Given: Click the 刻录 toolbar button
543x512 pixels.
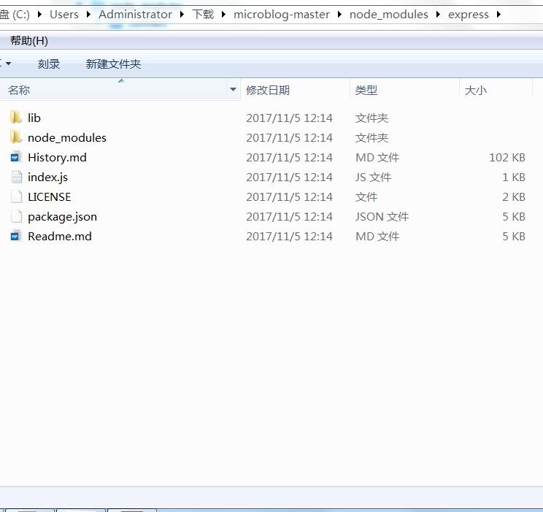Looking at the screenshot, I should (x=49, y=64).
